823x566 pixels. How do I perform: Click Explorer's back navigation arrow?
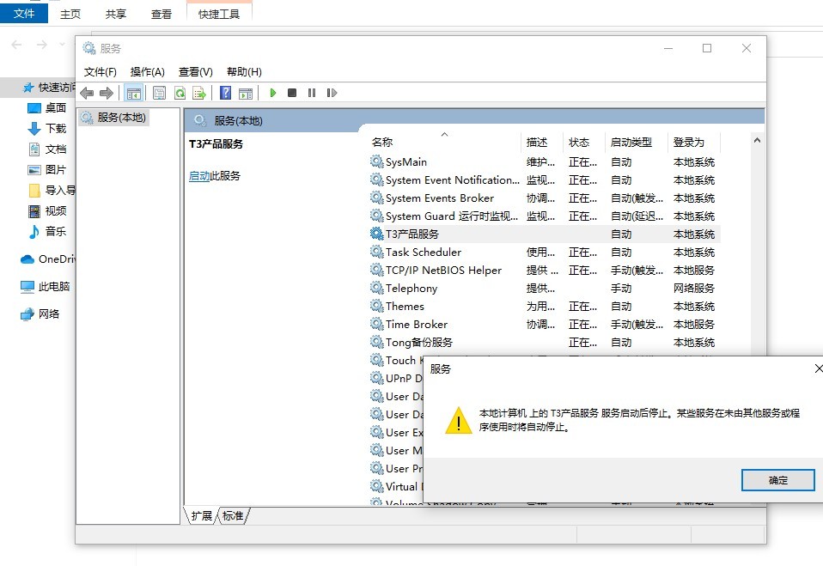[17, 45]
